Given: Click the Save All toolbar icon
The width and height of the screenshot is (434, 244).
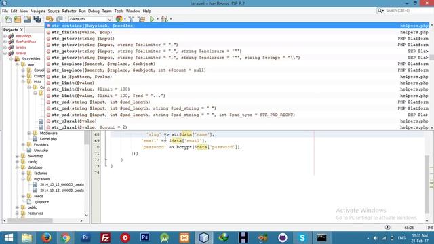Looking at the screenshot, I should point(37,19).
